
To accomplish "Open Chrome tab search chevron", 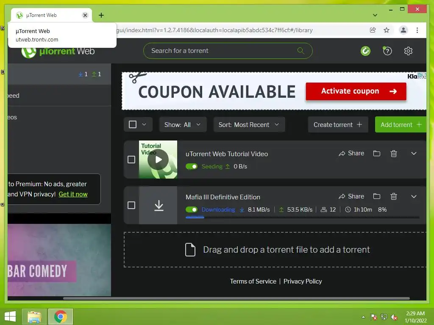I will pos(375,15).
